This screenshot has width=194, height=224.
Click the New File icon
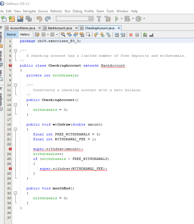(4, 19)
